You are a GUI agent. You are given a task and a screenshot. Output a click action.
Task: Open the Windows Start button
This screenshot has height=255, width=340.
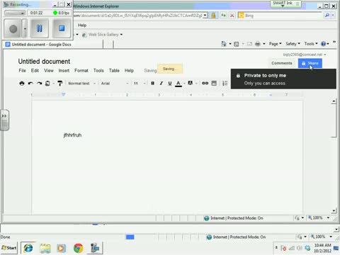coord(9,248)
